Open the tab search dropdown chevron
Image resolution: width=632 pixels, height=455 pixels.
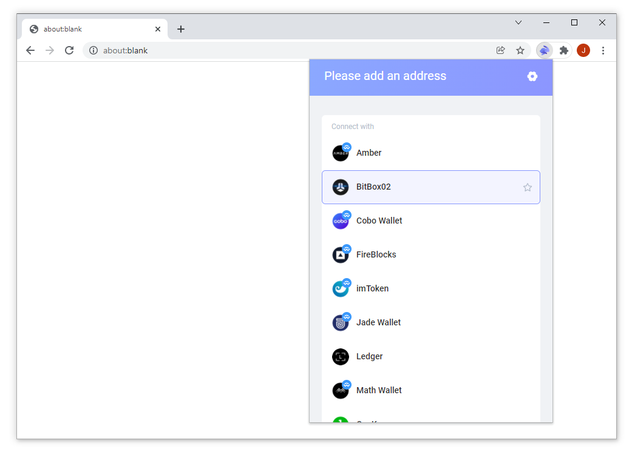point(518,22)
